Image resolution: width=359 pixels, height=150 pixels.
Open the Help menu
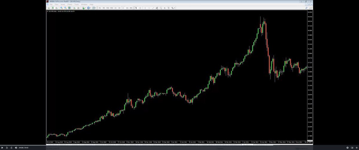[92, 4]
